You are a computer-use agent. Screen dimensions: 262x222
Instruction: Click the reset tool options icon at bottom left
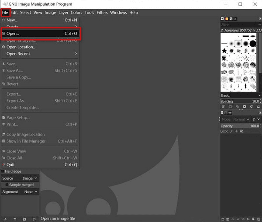[34, 219]
